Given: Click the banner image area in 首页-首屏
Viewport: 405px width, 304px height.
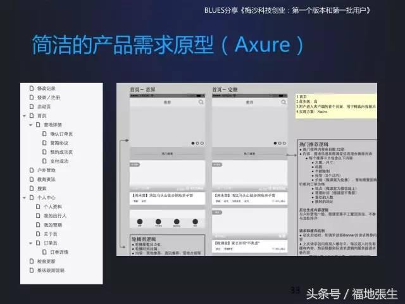Looking at the screenshot, I should coord(167,127).
